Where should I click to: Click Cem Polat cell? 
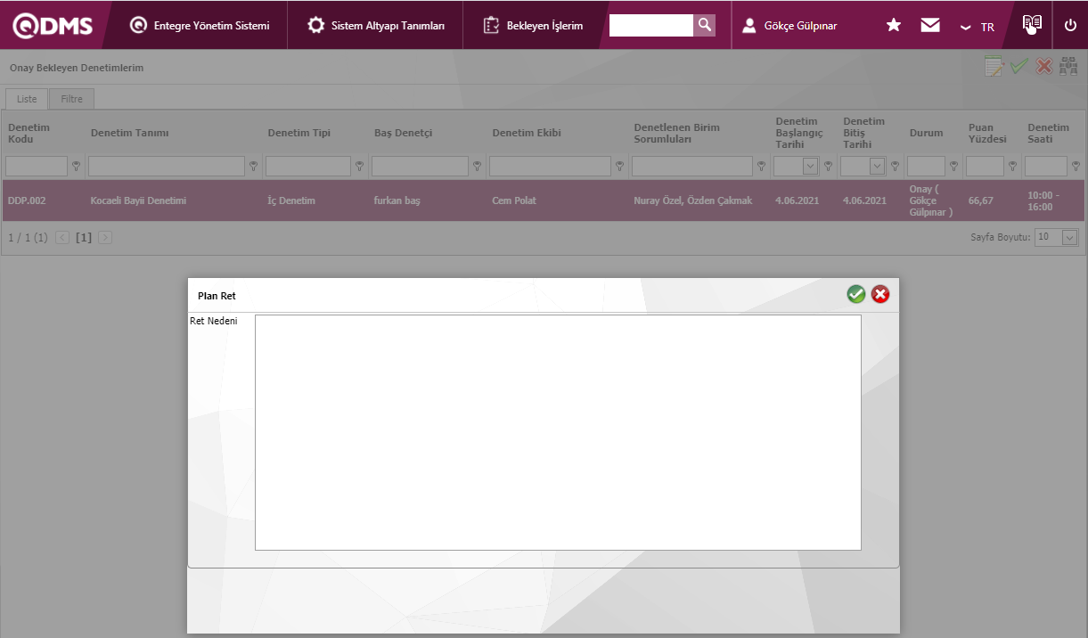tap(514, 200)
